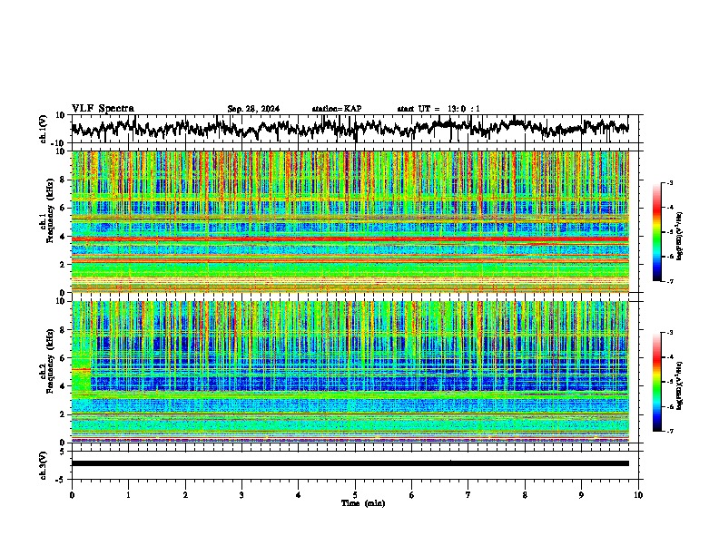The height and width of the screenshot is (555, 719).
Task: Click the ch.1 colorbar log(PSD) label
Action: click(x=680, y=236)
